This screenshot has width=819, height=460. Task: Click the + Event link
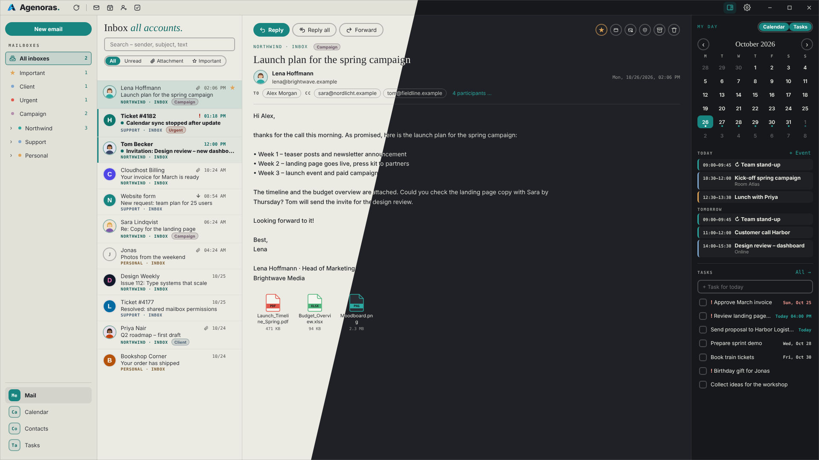[800, 153]
